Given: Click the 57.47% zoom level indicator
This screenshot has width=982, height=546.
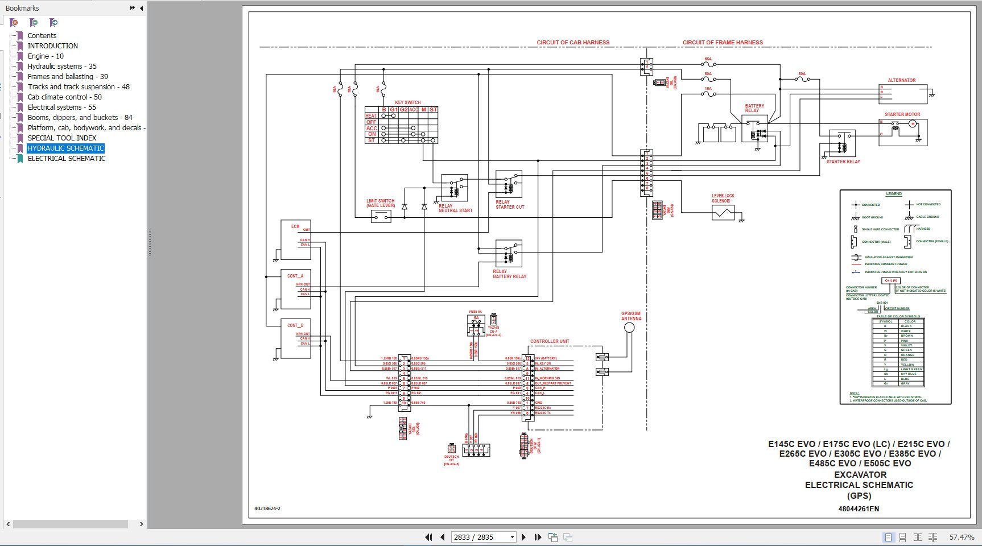Looking at the screenshot, I should [x=962, y=537].
